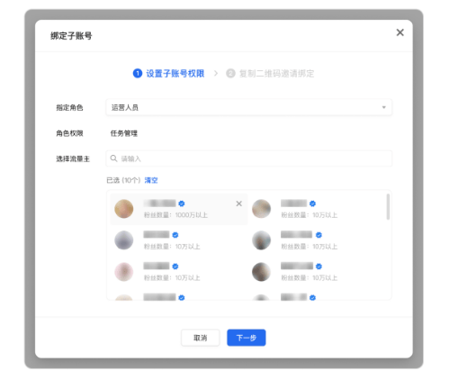
Task: Click the 指定角色 label
Action: [69, 107]
